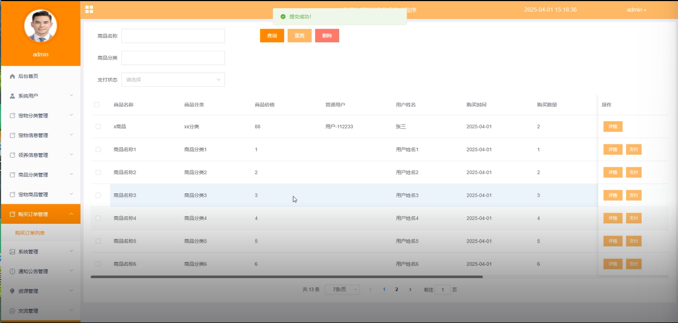Click the icon beside 领养信息管理
678x323 pixels.
coord(12,155)
